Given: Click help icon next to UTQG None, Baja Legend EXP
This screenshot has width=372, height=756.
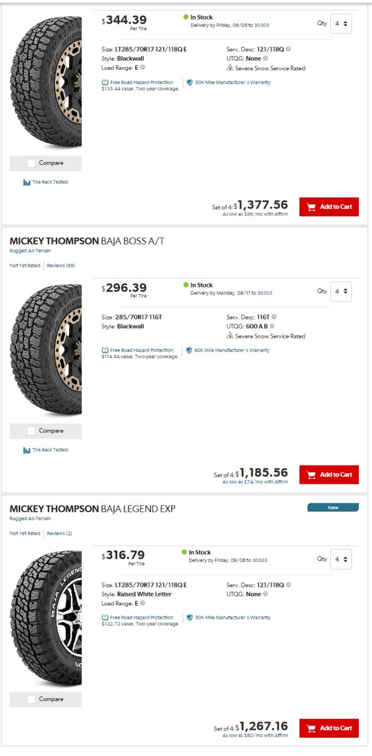Looking at the screenshot, I should tap(266, 594).
